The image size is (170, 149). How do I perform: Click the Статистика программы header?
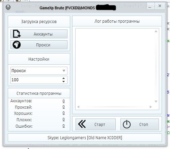(x=39, y=93)
